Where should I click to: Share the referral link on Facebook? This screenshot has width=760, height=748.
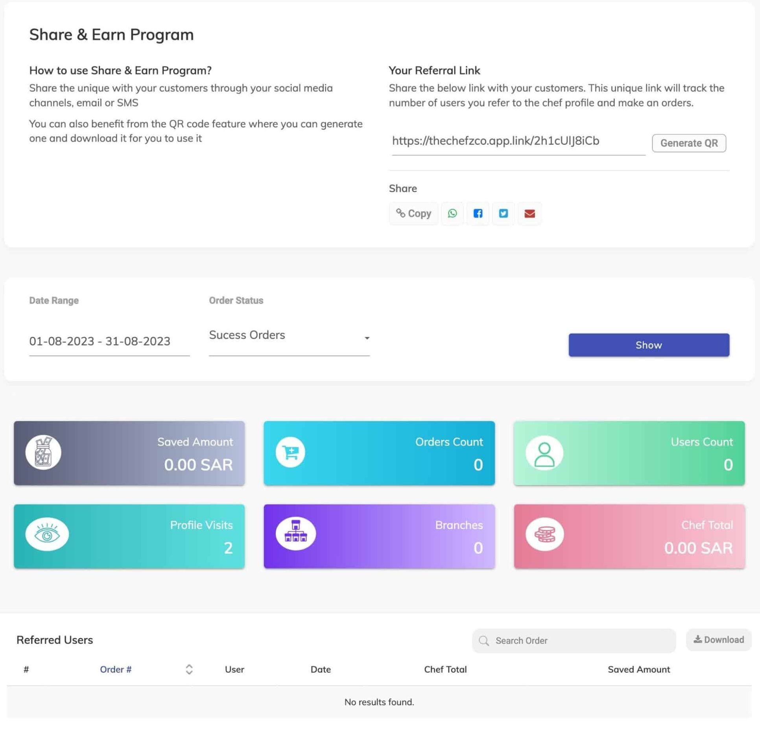[x=478, y=214]
